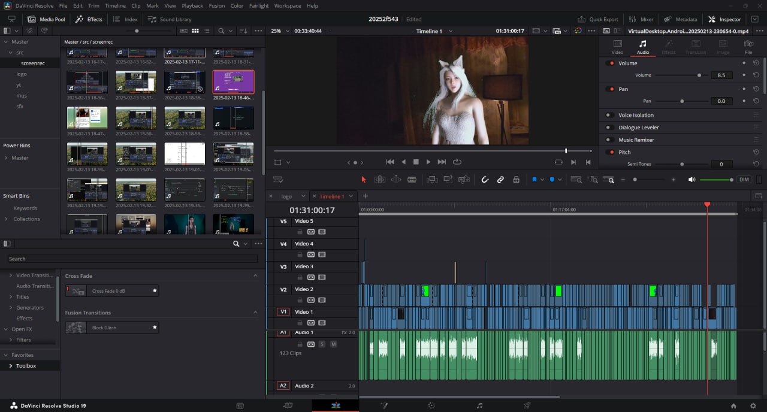Open the Sound Library panel

170,19
